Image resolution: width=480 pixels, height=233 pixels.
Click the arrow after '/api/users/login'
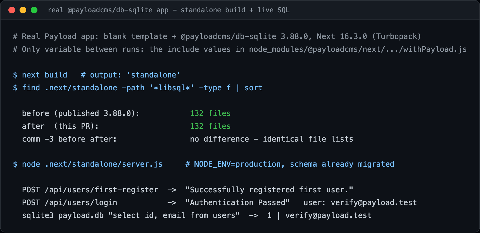172,203
